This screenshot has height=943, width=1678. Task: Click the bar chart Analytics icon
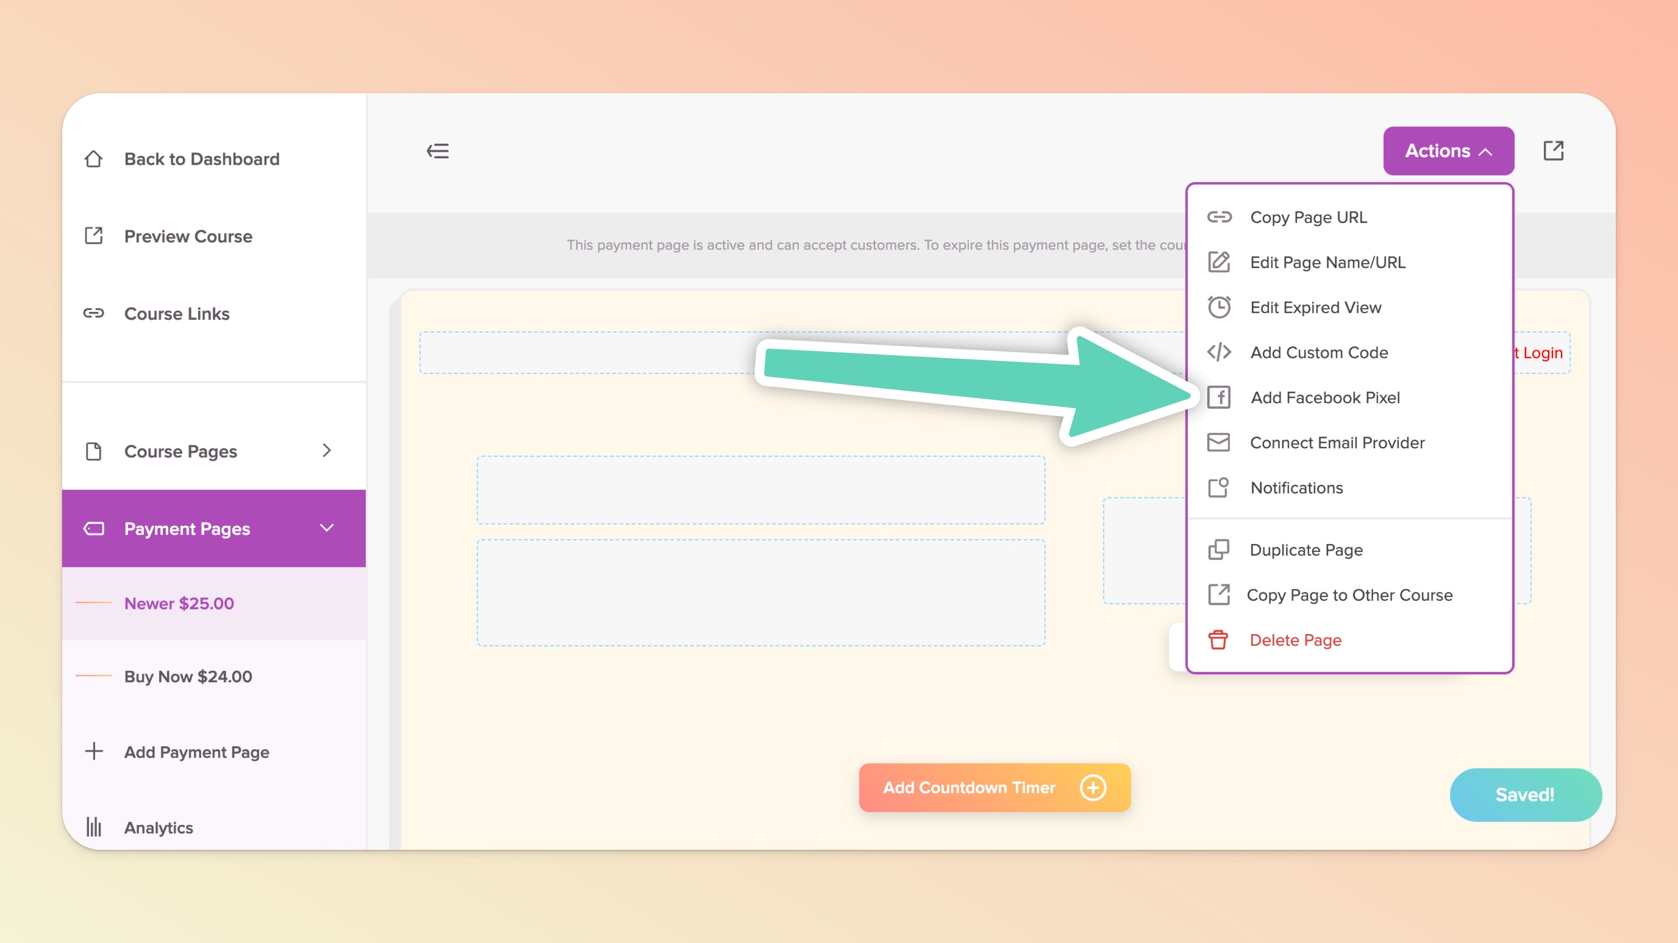(x=94, y=827)
